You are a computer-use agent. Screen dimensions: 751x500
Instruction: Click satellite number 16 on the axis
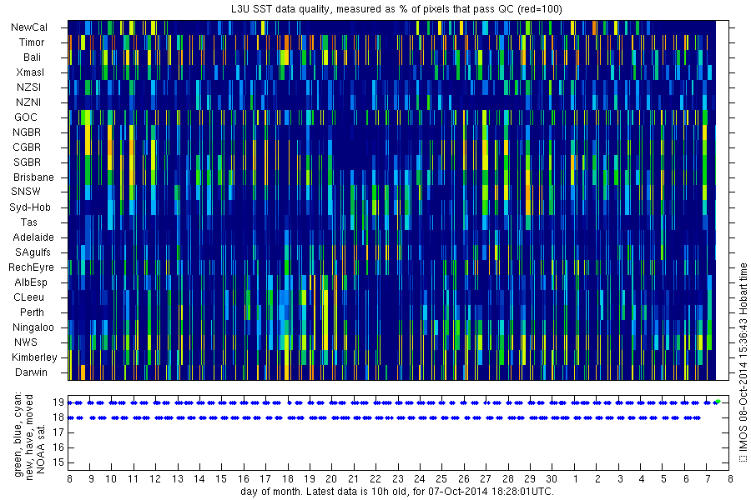(x=58, y=447)
